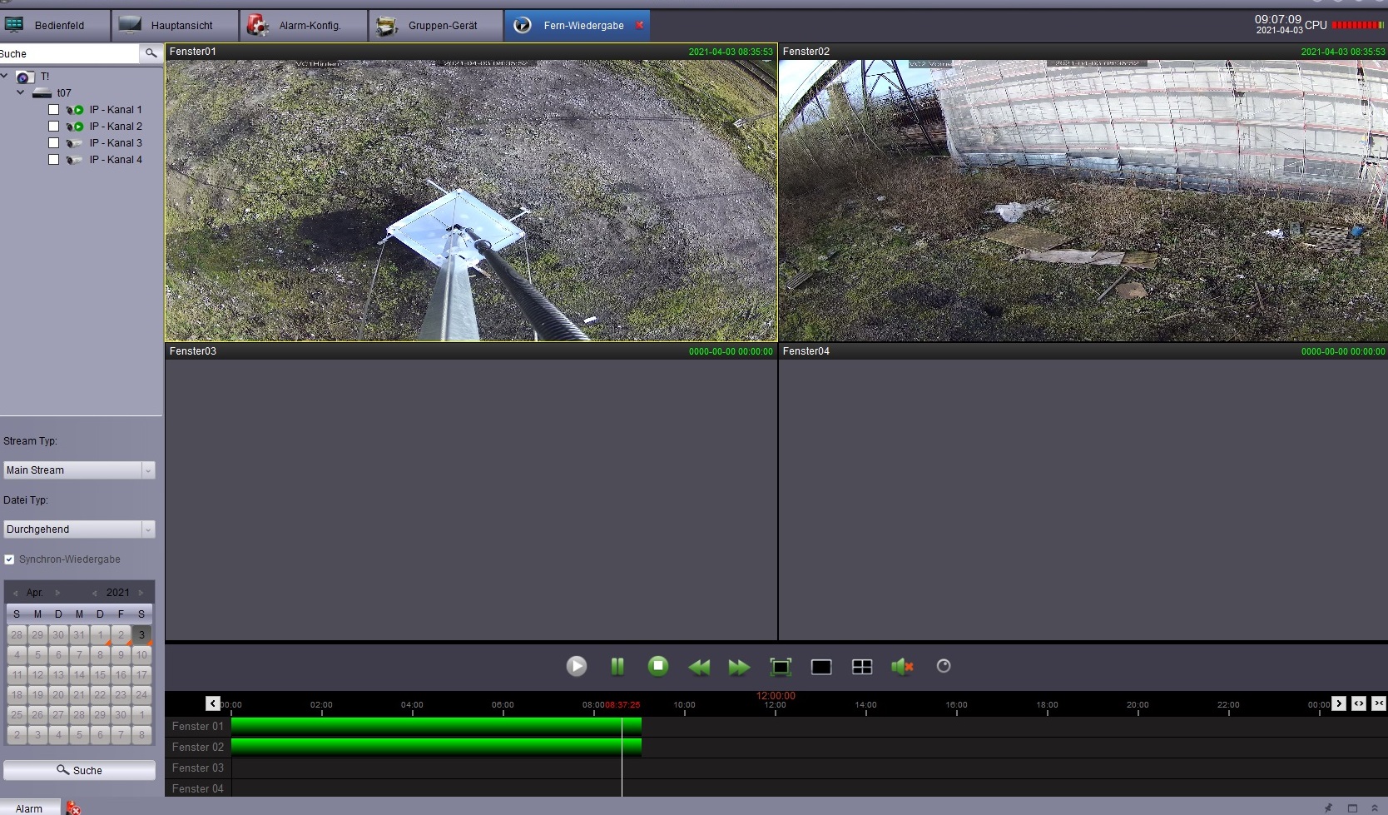
Task: Enable the IP - Kanal 3 checkbox
Action: pyautogui.click(x=54, y=143)
